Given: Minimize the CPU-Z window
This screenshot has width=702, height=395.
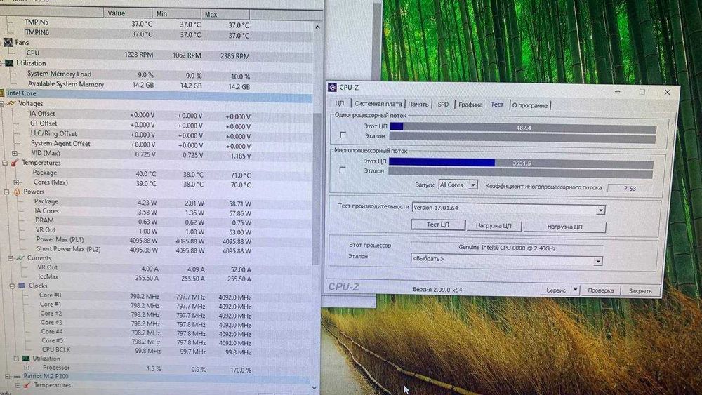Looking at the screenshot, I should click(617, 91).
